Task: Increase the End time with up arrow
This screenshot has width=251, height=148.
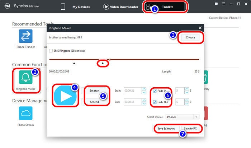Action: click(144, 100)
